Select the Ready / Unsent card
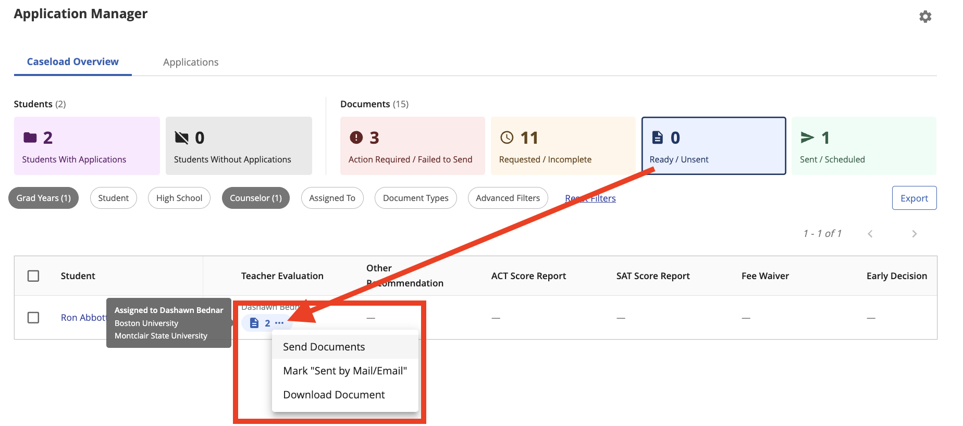This screenshot has height=426, width=963. [x=714, y=146]
